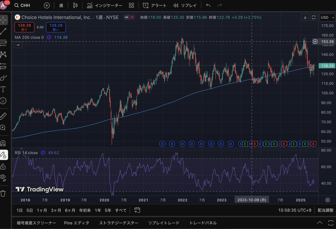Select the 5日 time range

[x=30, y=210]
